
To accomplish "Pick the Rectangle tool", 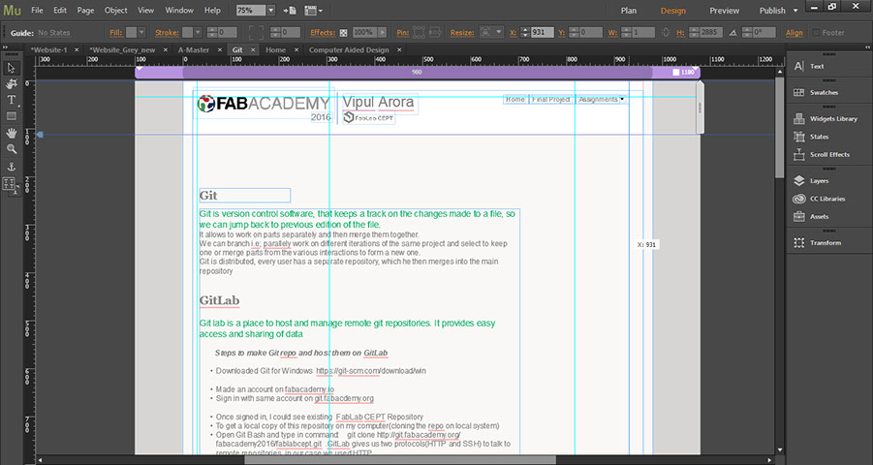I will click(x=12, y=116).
